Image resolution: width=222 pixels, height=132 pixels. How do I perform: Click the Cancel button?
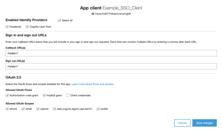(x=182, y=123)
